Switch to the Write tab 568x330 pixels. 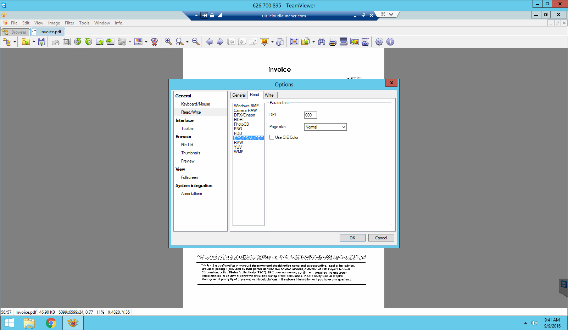click(269, 95)
